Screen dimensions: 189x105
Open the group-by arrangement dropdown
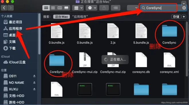[x=78, y=8]
